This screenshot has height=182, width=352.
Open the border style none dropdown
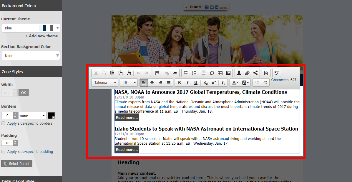(x=33, y=116)
